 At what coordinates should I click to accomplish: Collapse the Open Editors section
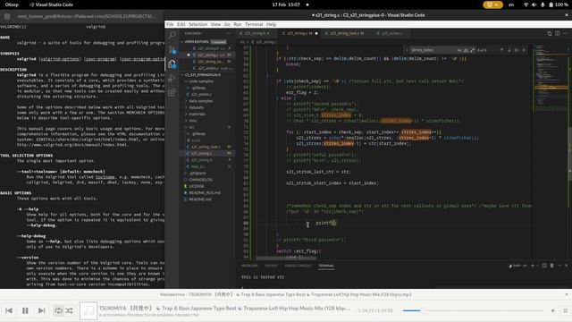[x=206, y=42]
